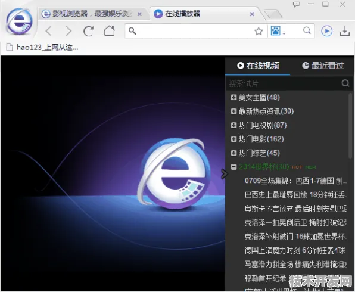Select the 热门电影(162) label

tap(261, 139)
